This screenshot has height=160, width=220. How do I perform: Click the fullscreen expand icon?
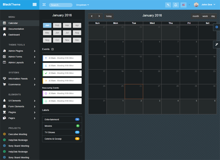click(x=44, y=5)
